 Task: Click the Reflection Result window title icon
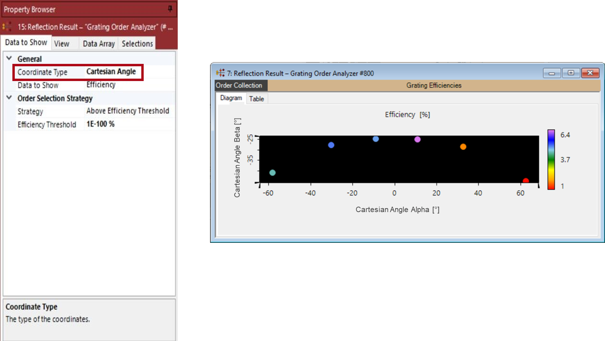(220, 73)
